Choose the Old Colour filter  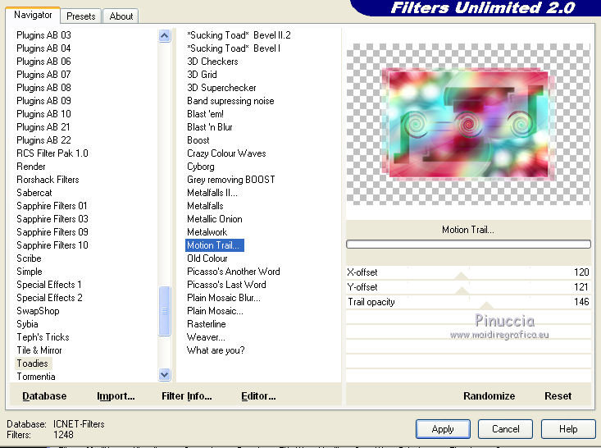click(x=207, y=258)
